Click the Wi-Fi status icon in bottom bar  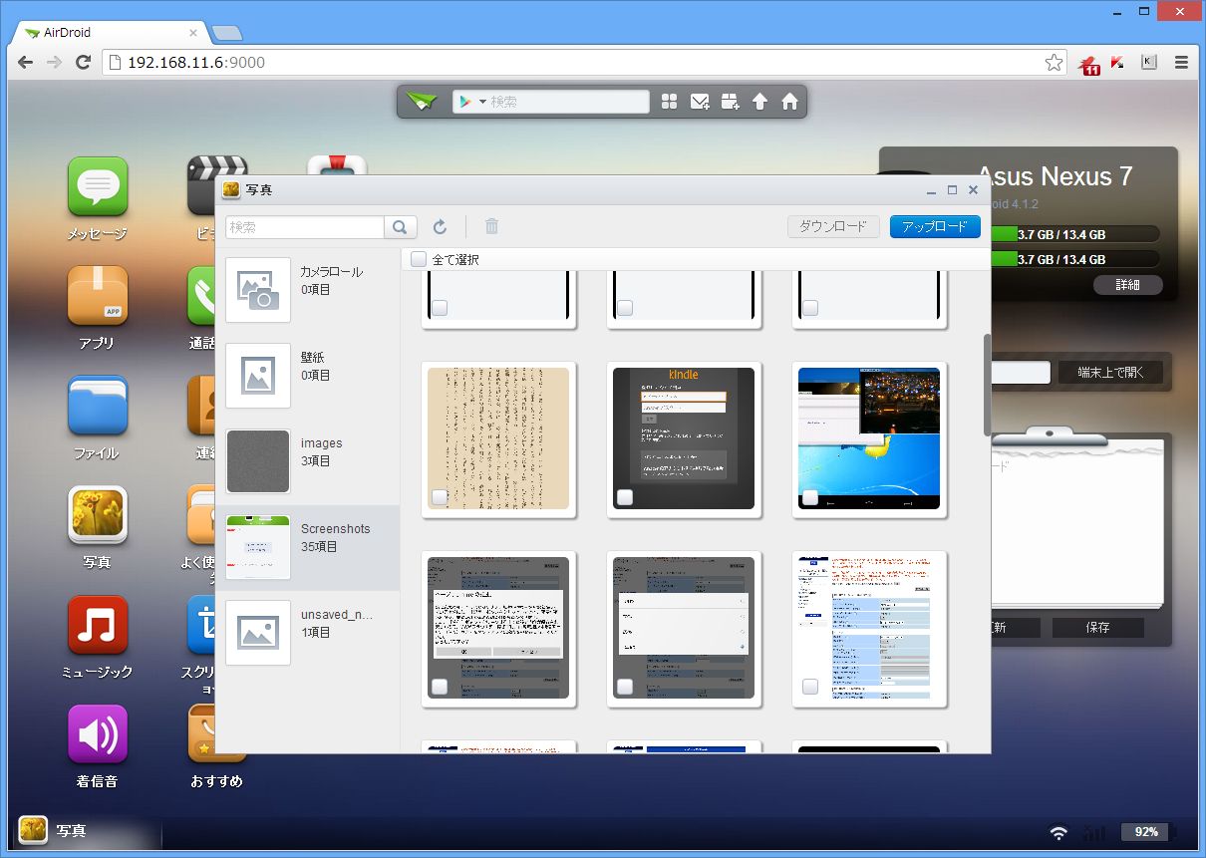point(1058,832)
